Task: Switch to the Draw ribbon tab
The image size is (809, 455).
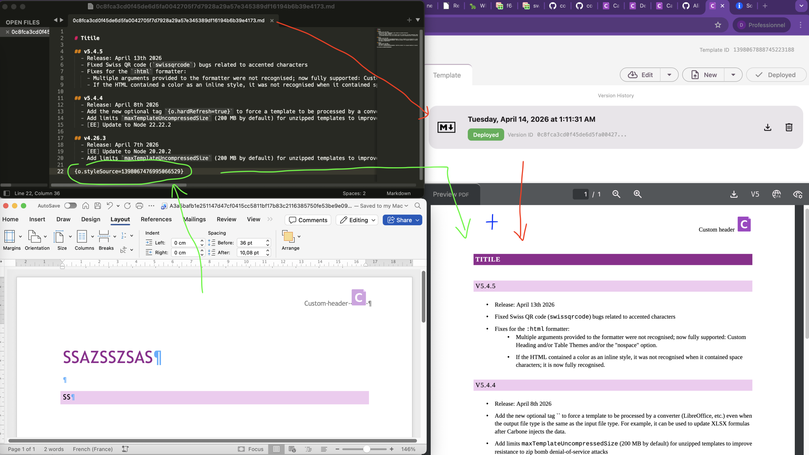Action: pyautogui.click(x=63, y=219)
